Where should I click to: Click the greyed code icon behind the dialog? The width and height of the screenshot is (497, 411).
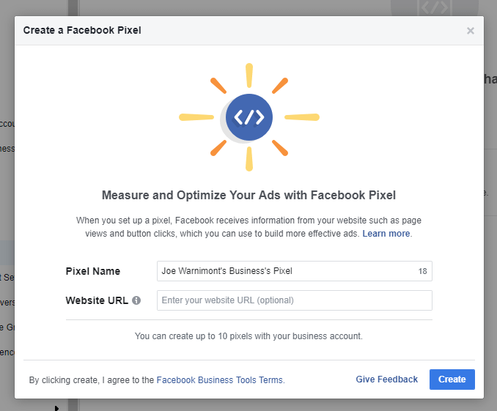coord(435,7)
